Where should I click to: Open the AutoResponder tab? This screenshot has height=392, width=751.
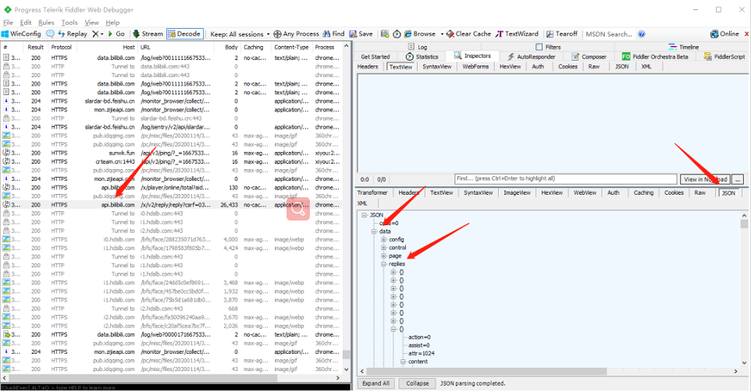(531, 56)
